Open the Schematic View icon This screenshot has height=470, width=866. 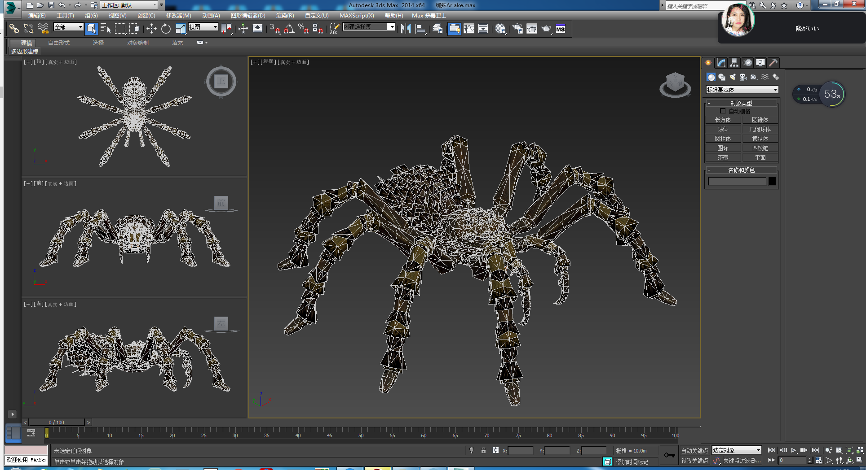pos(483,29)
